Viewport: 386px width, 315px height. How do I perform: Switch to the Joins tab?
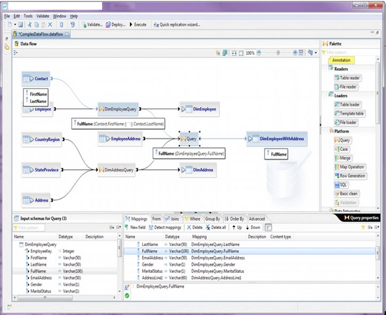[x=172, y=219]
